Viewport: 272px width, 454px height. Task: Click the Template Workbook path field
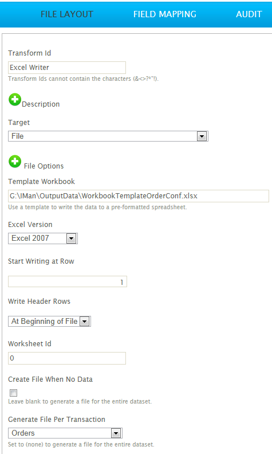point(139,196)
